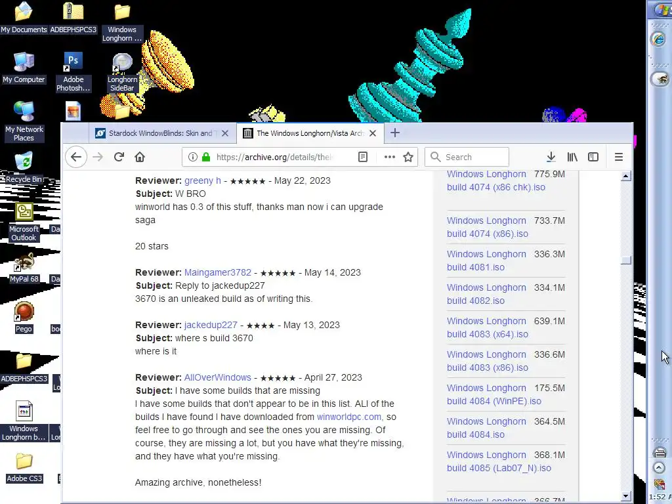Follow the winworldpc.com link
Viewport: 672px width, 504px height.
coord(349,417)
